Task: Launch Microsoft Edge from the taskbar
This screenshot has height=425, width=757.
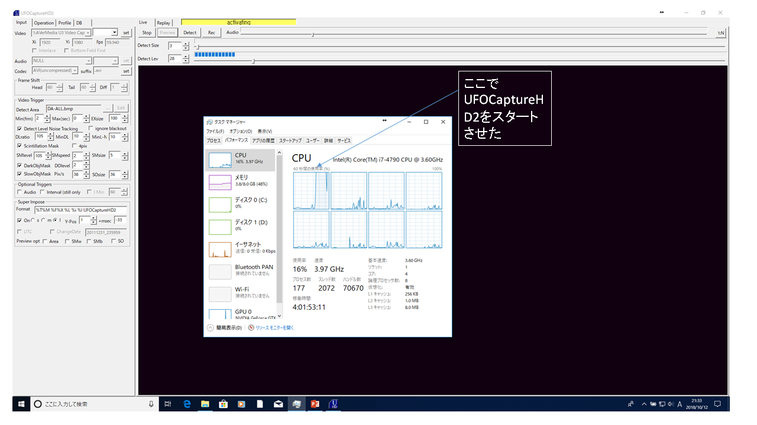Action: pyautogui.click(x=187, y=404)
